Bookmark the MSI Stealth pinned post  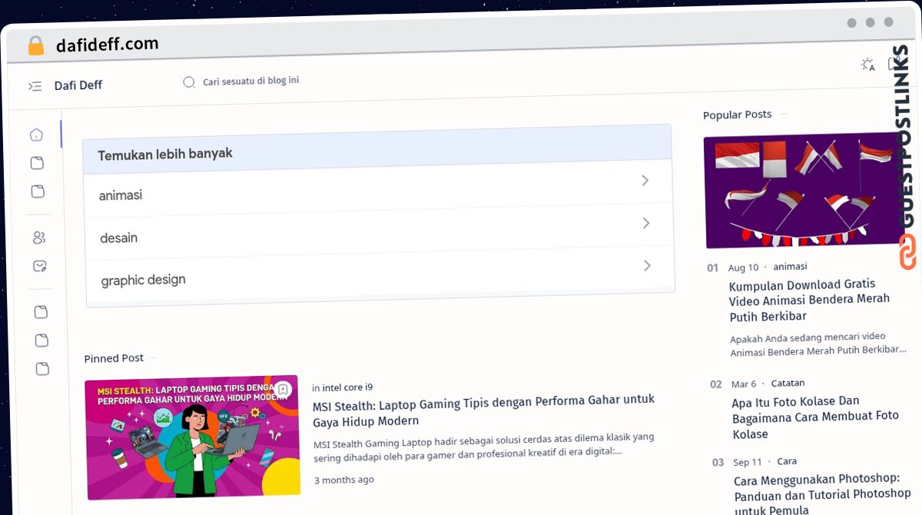click(x=283, y=390)
